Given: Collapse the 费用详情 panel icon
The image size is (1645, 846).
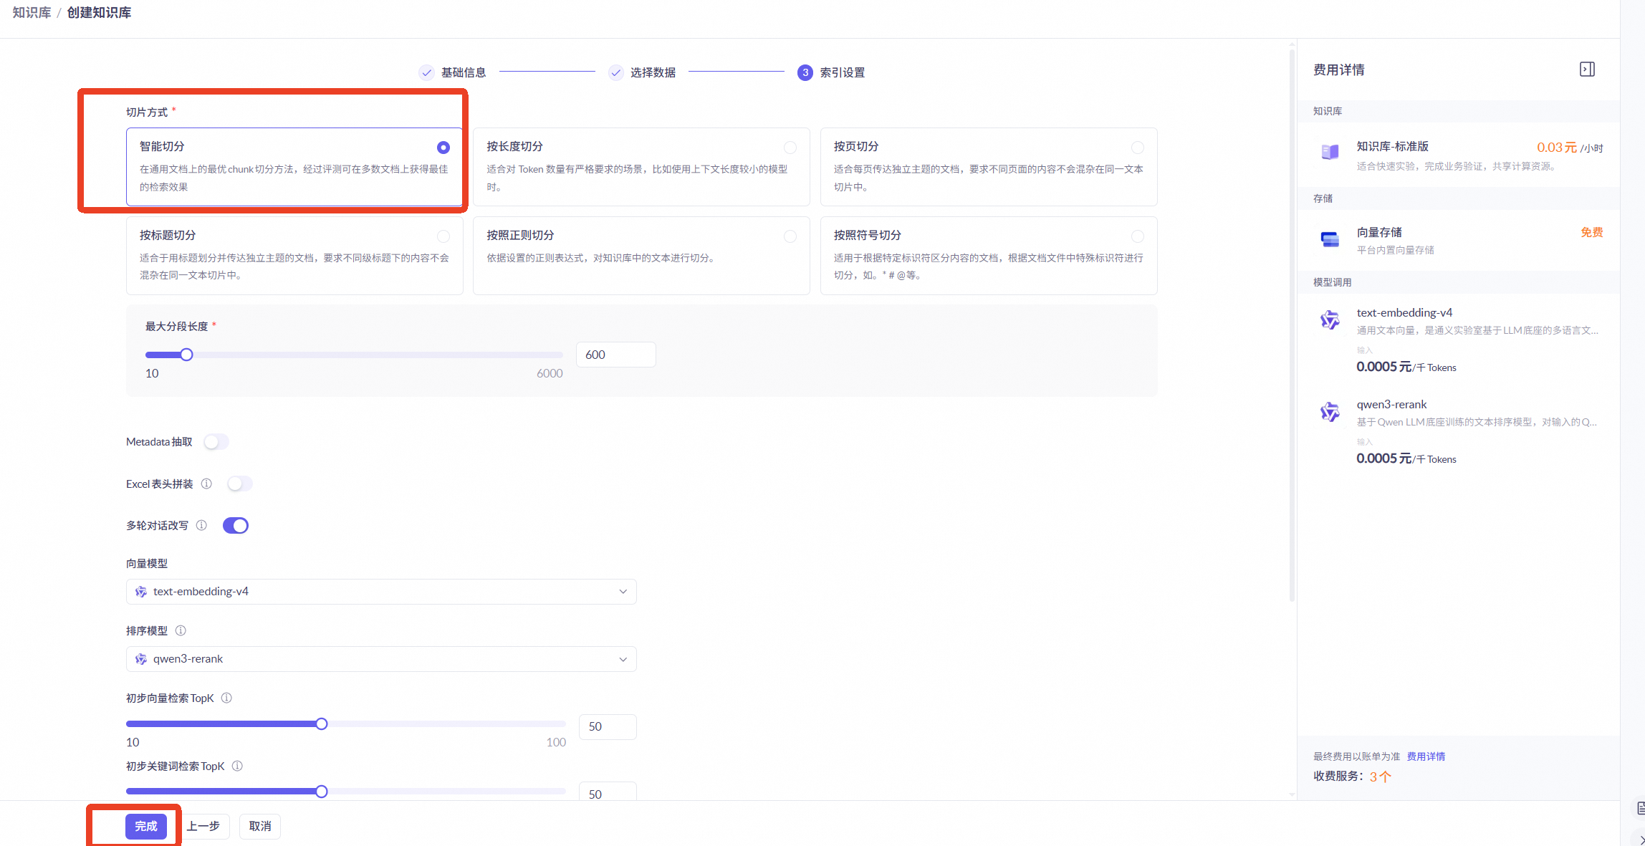Looking at the screenshot, I should click(x=1587, y=69).
